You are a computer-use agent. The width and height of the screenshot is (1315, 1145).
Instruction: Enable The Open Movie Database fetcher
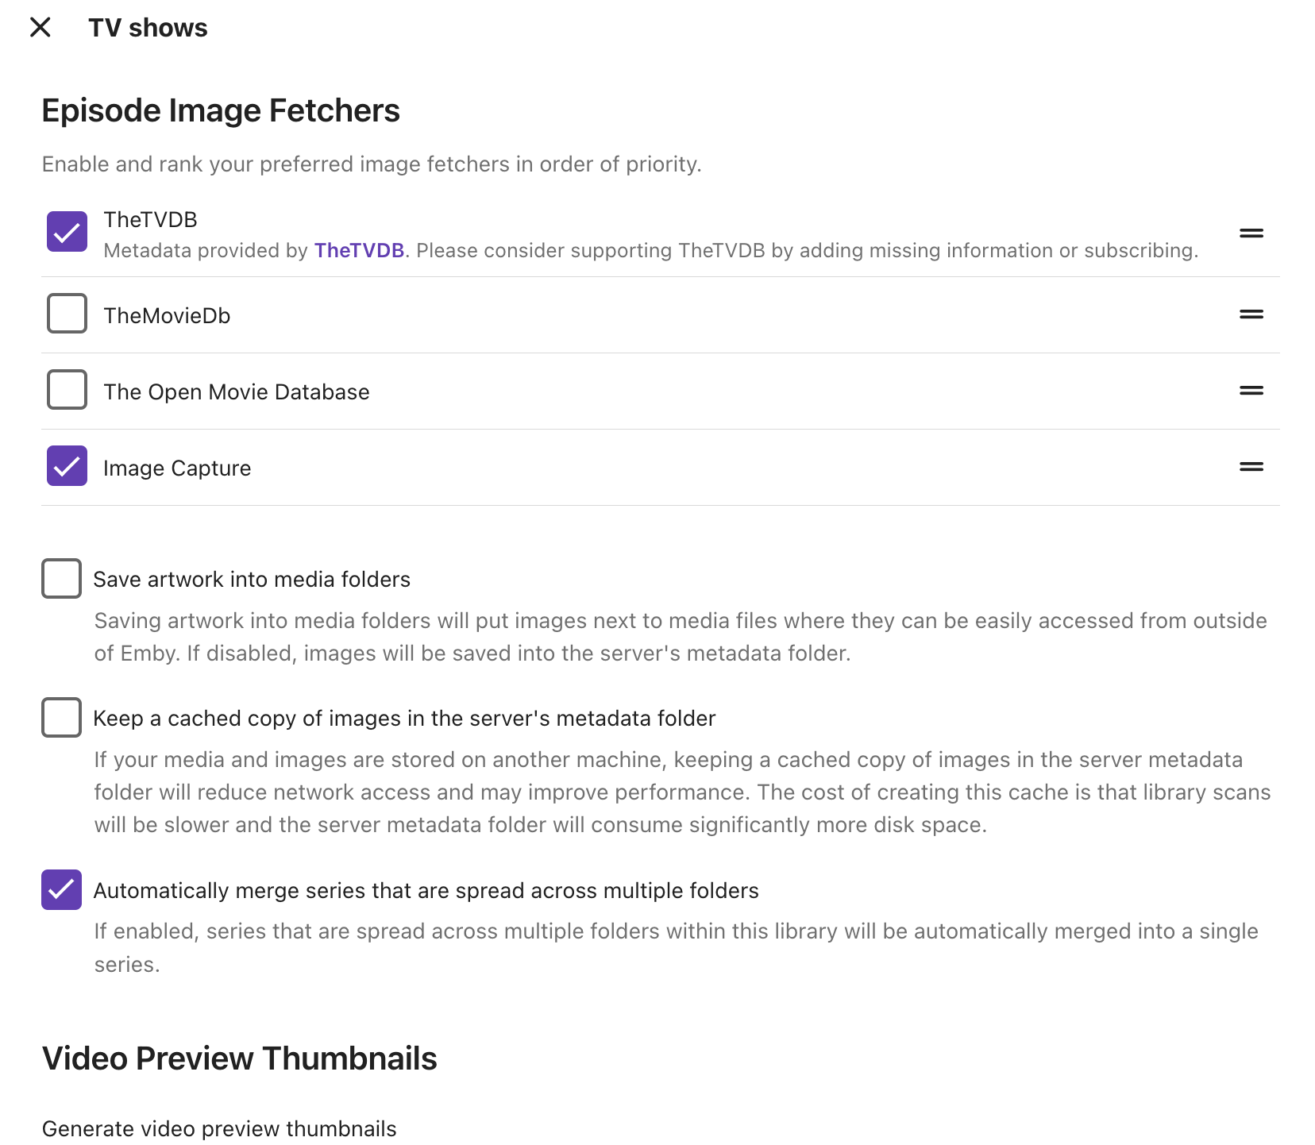click(67, 390)
